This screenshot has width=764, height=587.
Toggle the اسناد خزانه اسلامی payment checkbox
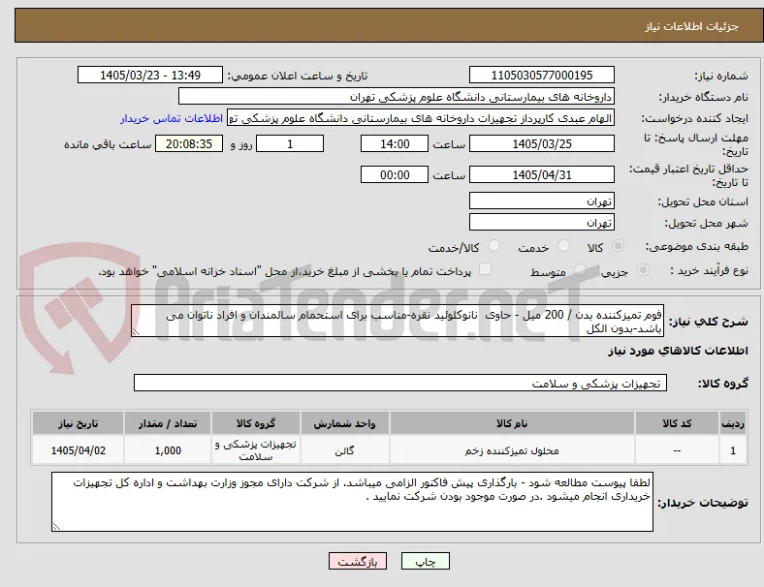pos(486,269)
